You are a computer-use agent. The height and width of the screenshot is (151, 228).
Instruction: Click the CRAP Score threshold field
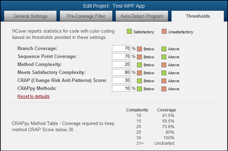[121, 81]
